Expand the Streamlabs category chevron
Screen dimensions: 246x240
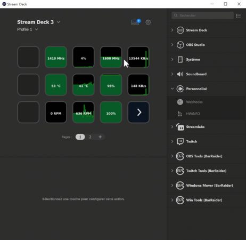tap(172, 127)
